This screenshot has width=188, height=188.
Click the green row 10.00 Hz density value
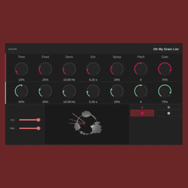(x=69, y=102)
